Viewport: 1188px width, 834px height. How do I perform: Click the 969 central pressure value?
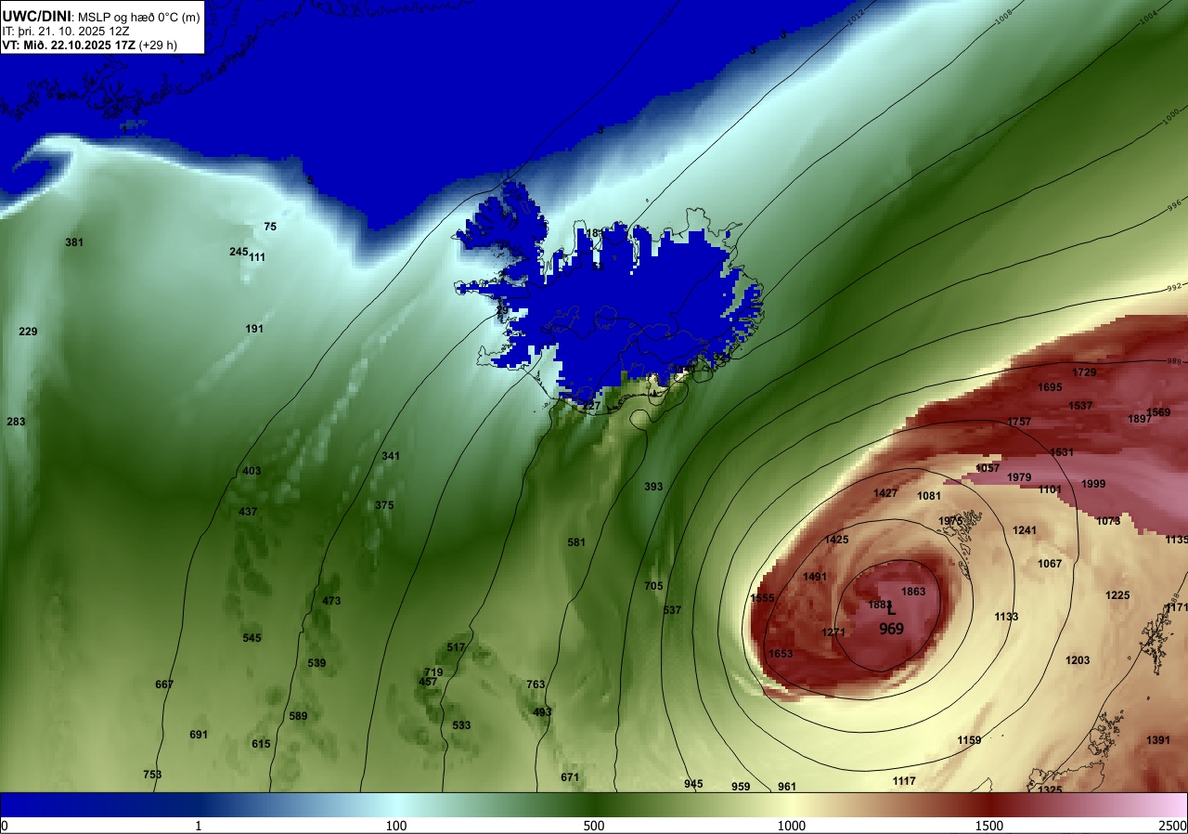tap(891, 629)
